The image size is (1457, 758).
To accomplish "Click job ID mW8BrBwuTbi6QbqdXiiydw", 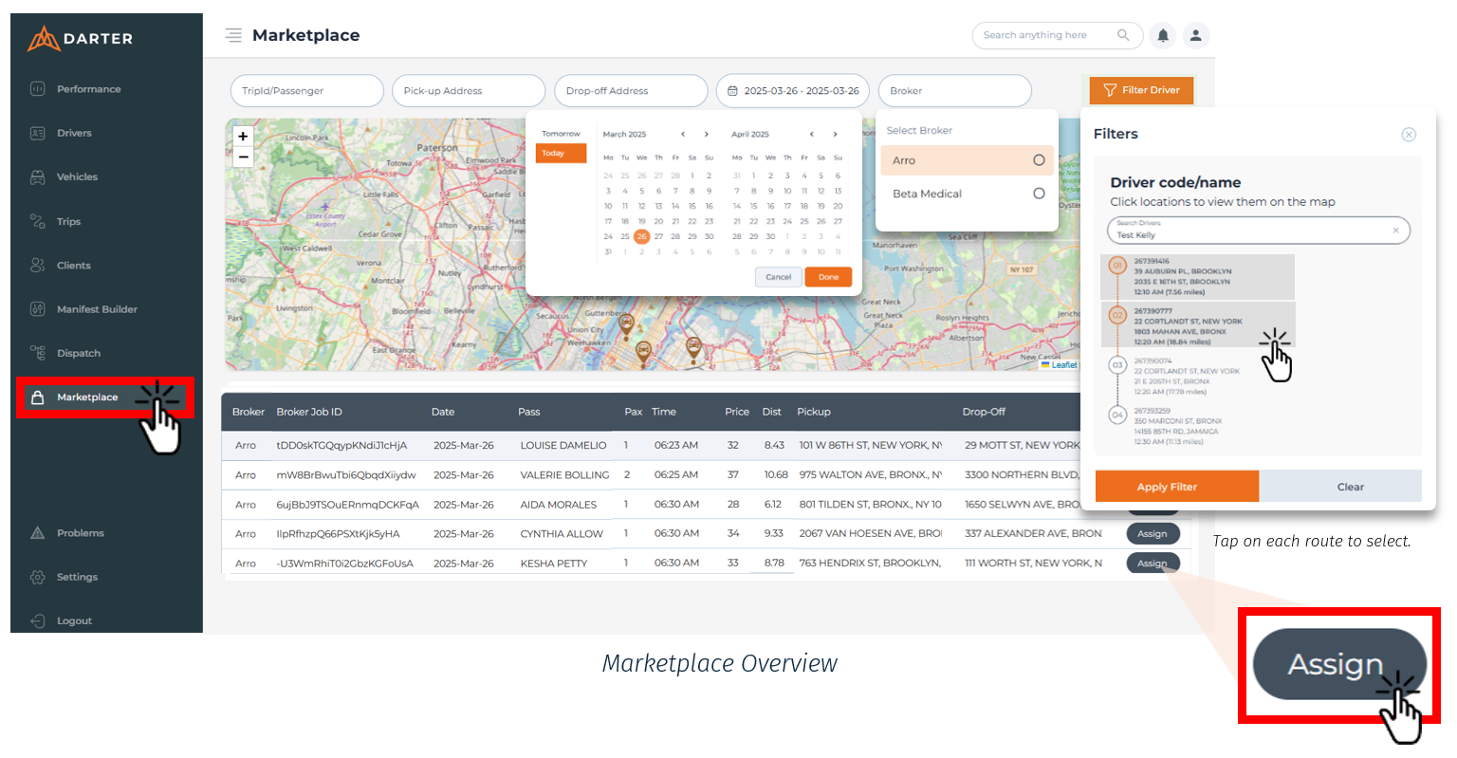I will 346,475.
